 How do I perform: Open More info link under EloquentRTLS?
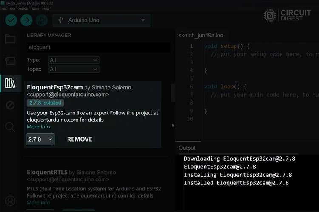point(38,203)
